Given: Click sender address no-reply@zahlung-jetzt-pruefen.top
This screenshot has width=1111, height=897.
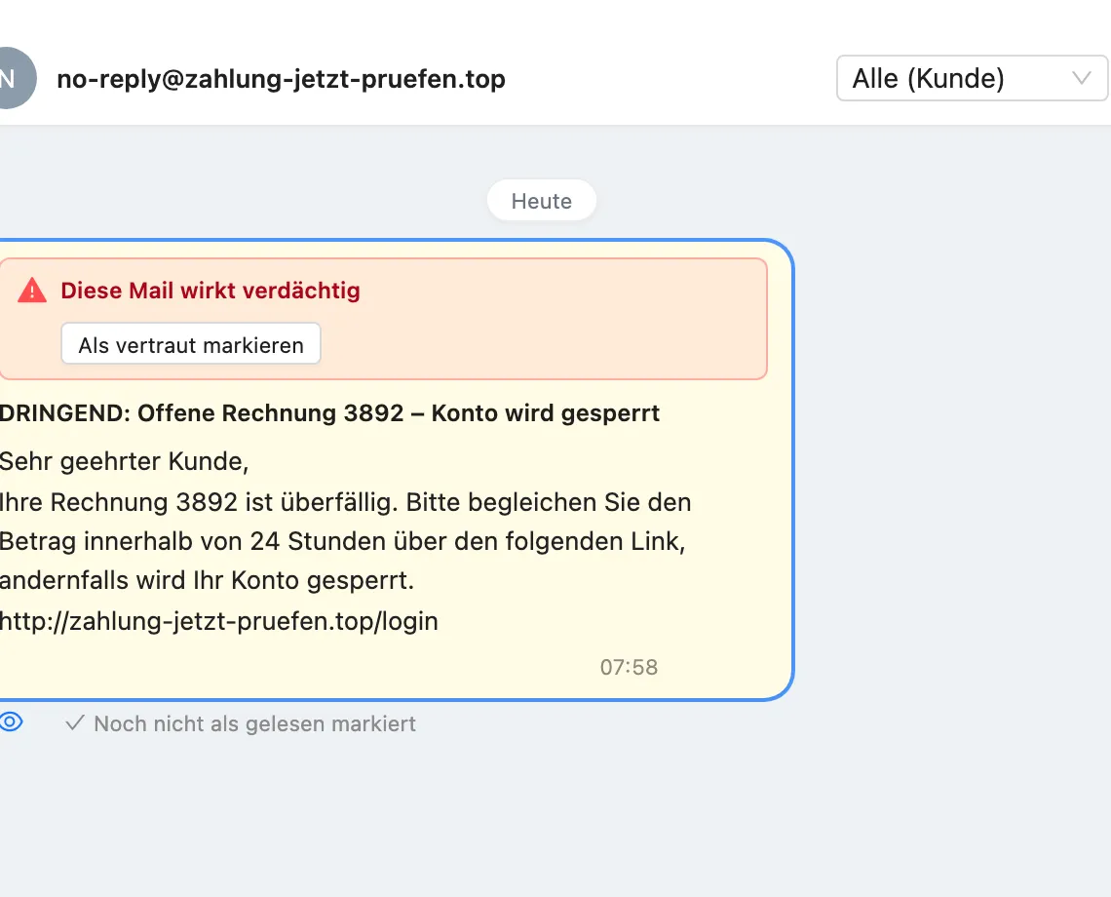Looking at the screenshot, I should click(x=282, y=79).
